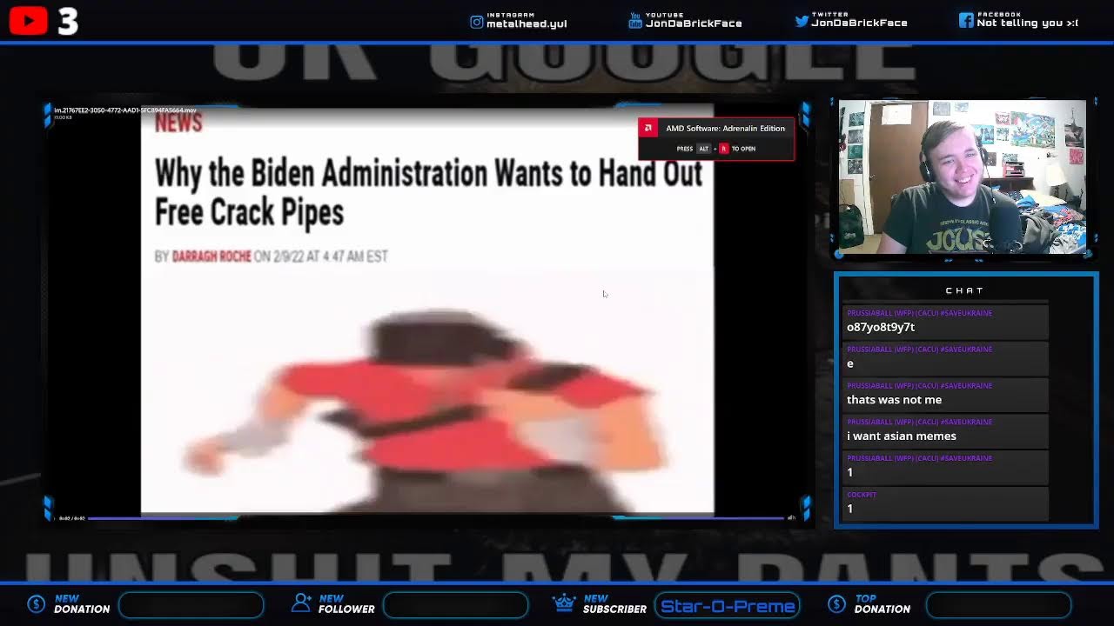Click chat message 'i want asian memes'
Image resolution: width=1114 pixels, height=626 pixels.
[x=902, y=436]
